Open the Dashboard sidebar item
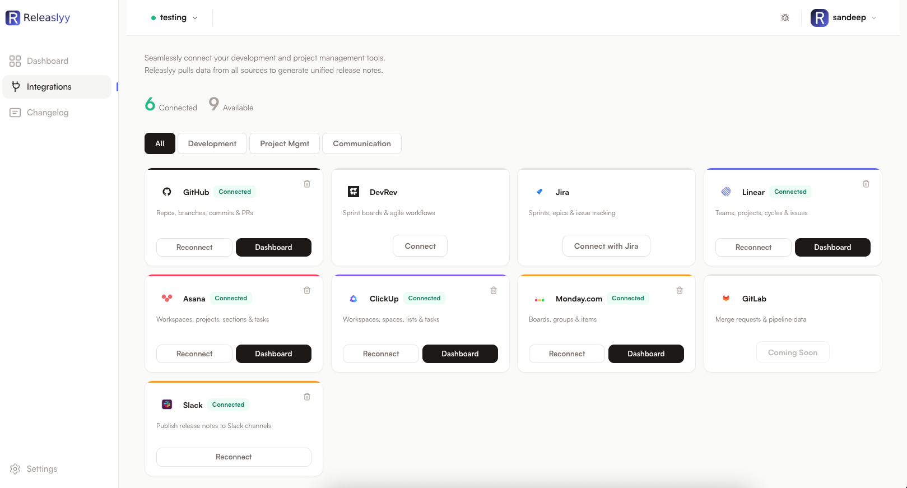907x488 pixels. (57, 61)
